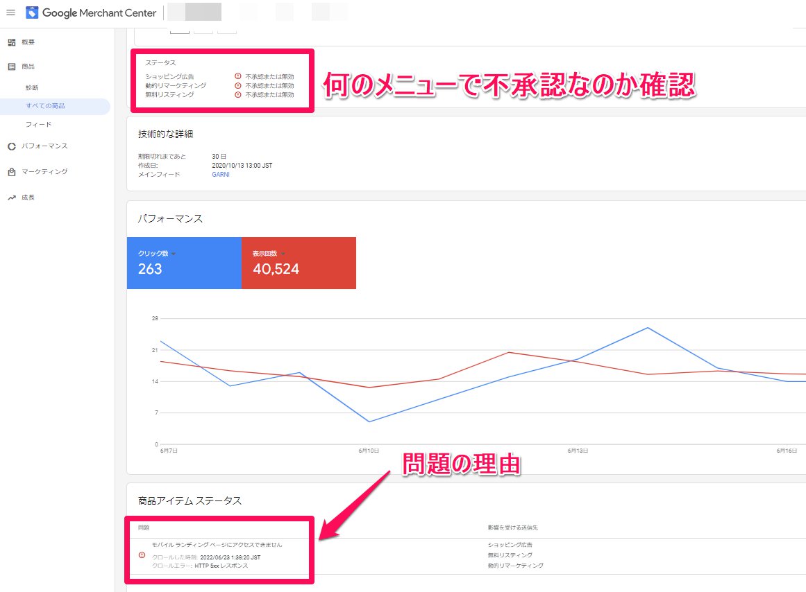Viewport: 806px width, 592px height.
Task: Click the Google Merchant Center logo
Action: 32,12
